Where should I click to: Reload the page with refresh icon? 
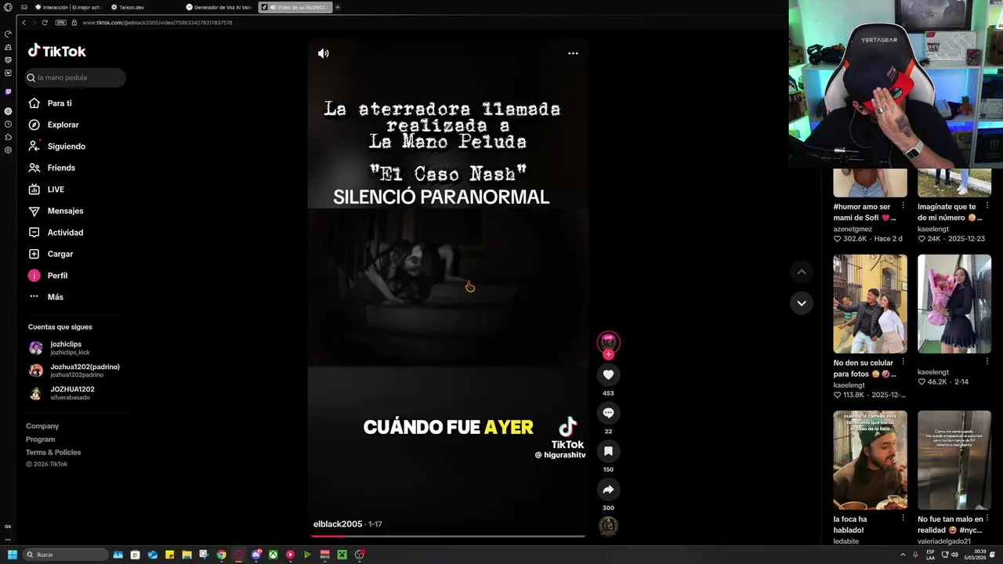[x=45, y=23]
